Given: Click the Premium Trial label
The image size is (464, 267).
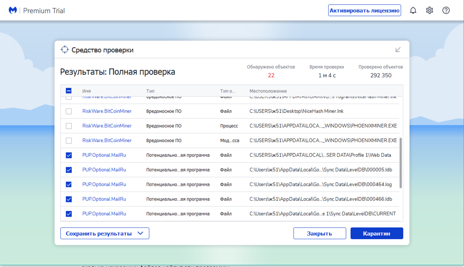Looking at the screenshot, I should pyautogui.click(x=44, y=11).
